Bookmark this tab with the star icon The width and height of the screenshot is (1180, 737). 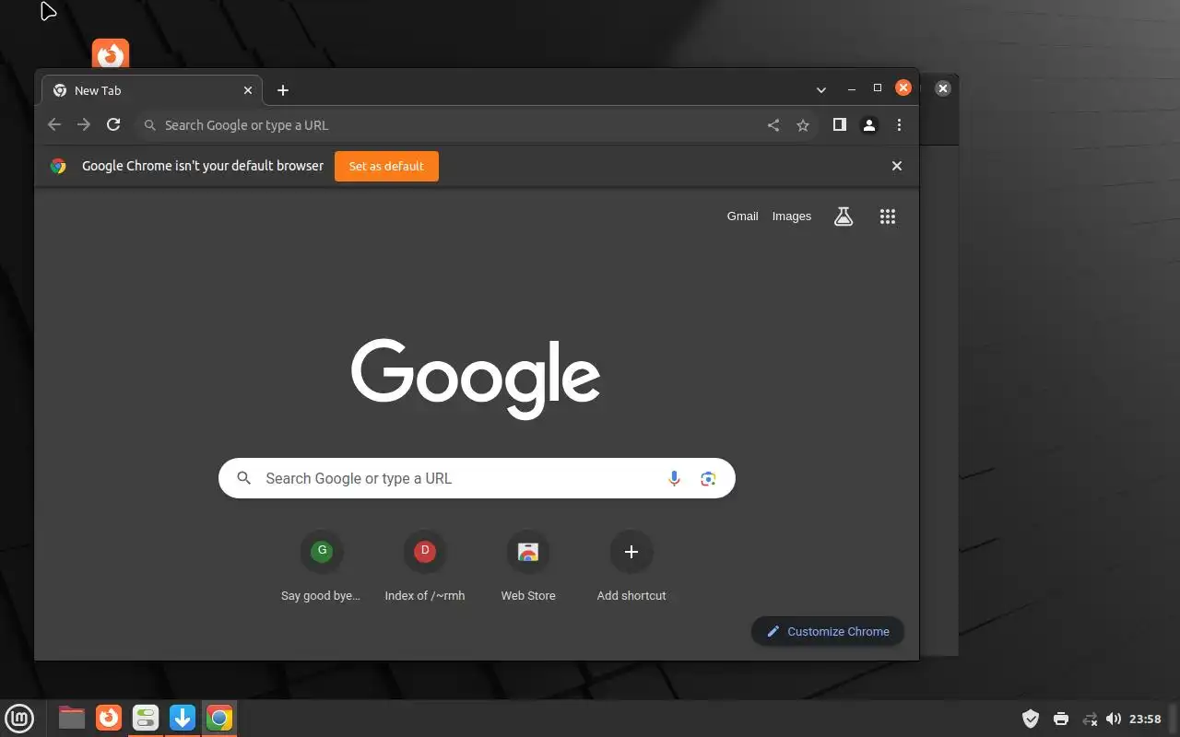pyautogui.click(x=803, y=125)
